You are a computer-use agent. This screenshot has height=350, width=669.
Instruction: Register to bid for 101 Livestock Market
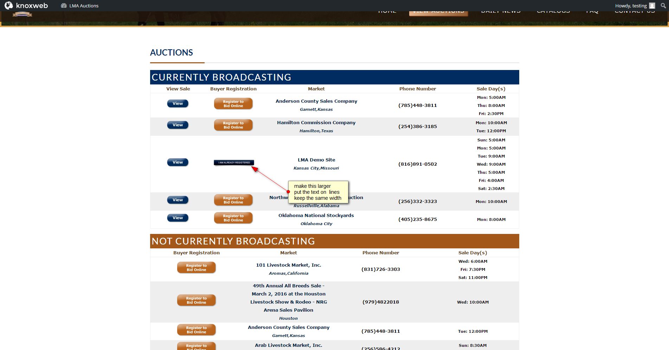point(197,268)
